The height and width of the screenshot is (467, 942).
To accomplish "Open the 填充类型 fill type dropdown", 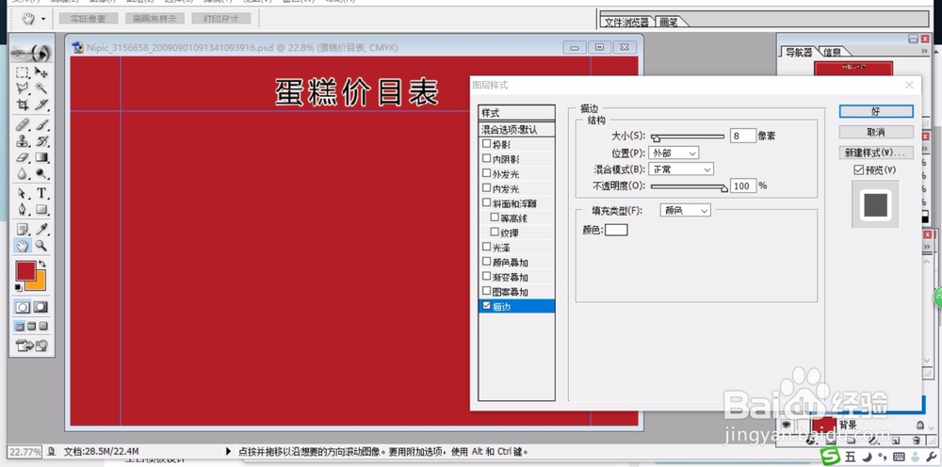I will coord(685,210).
